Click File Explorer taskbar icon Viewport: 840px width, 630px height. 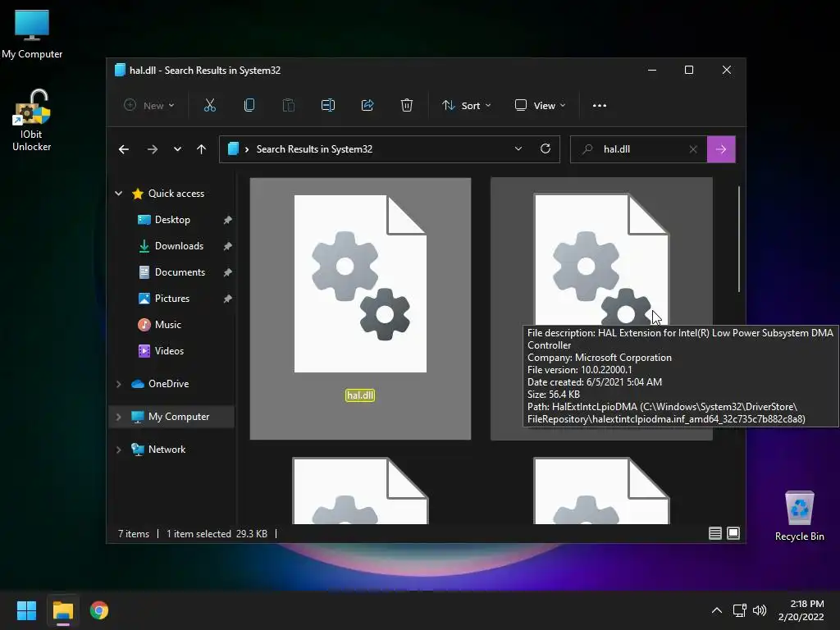(63, 610)
